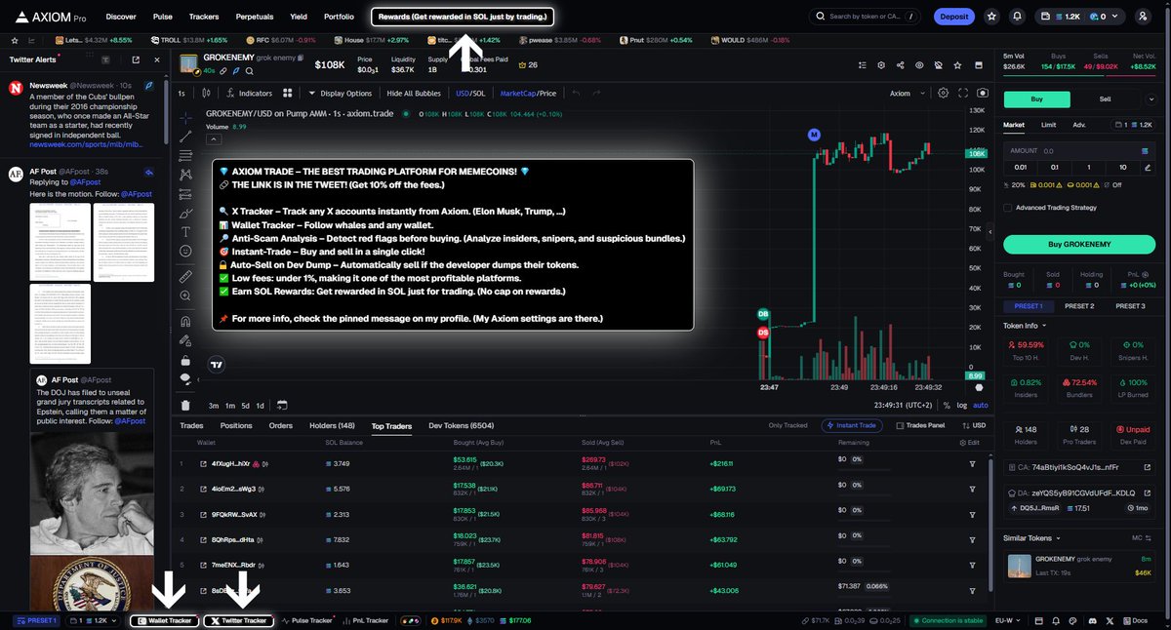Toggle the token visibility eye icon

pos(919,65)
